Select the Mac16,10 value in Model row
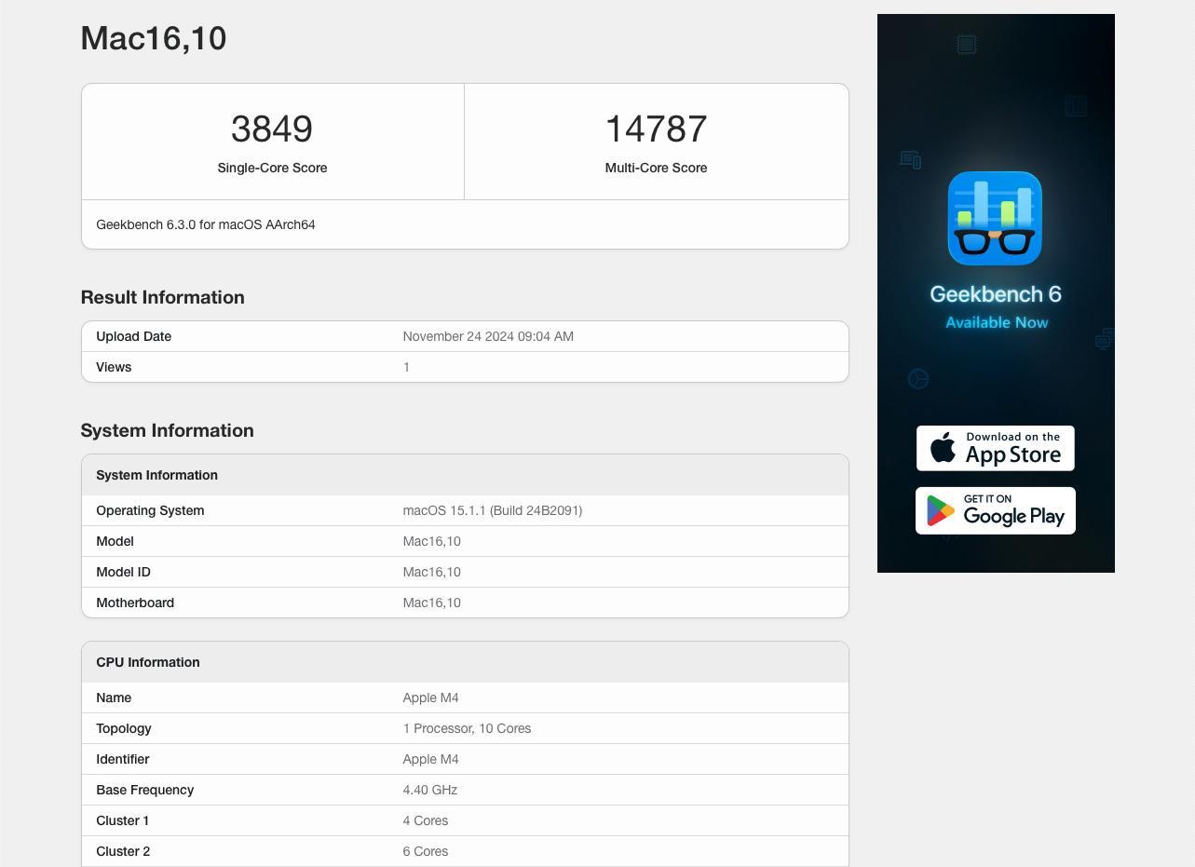1195x867 pixels. 431,541
